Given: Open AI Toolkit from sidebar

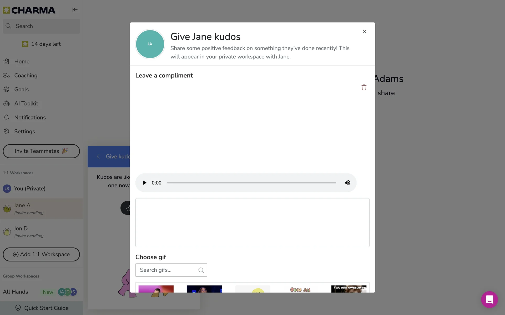Looking at the screenshot, I should pos(26,103).
